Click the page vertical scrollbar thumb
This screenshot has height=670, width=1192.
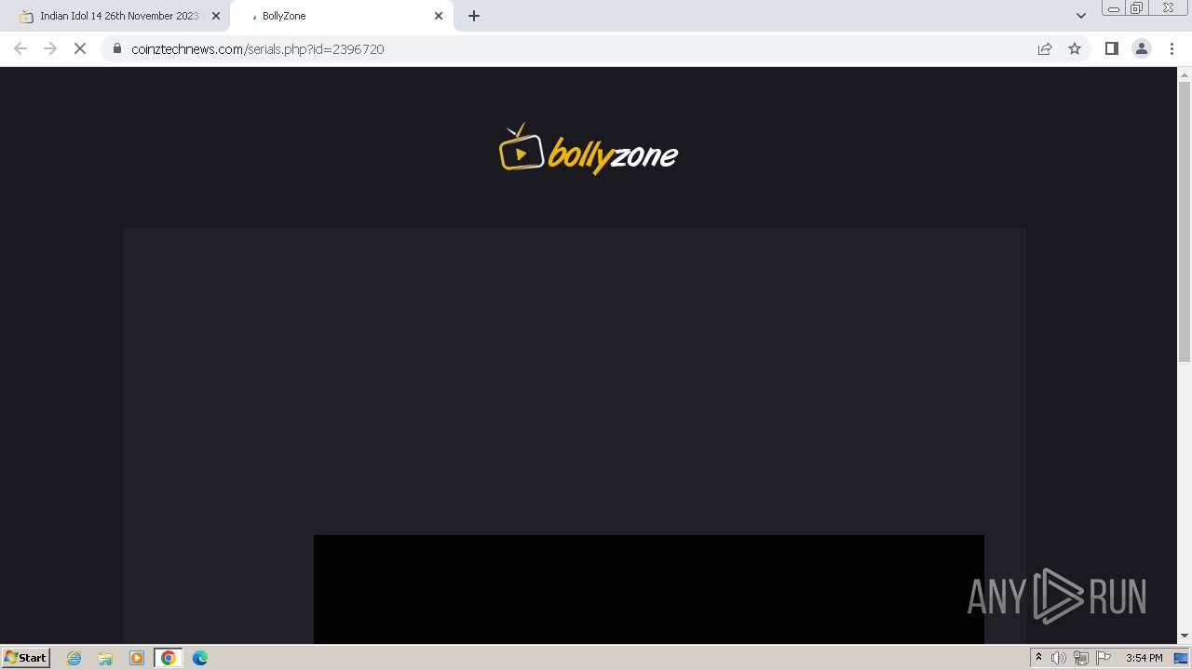[x=1185, y=221]
